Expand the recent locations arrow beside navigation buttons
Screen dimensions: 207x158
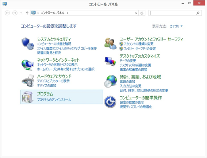[x=21, y=13]
